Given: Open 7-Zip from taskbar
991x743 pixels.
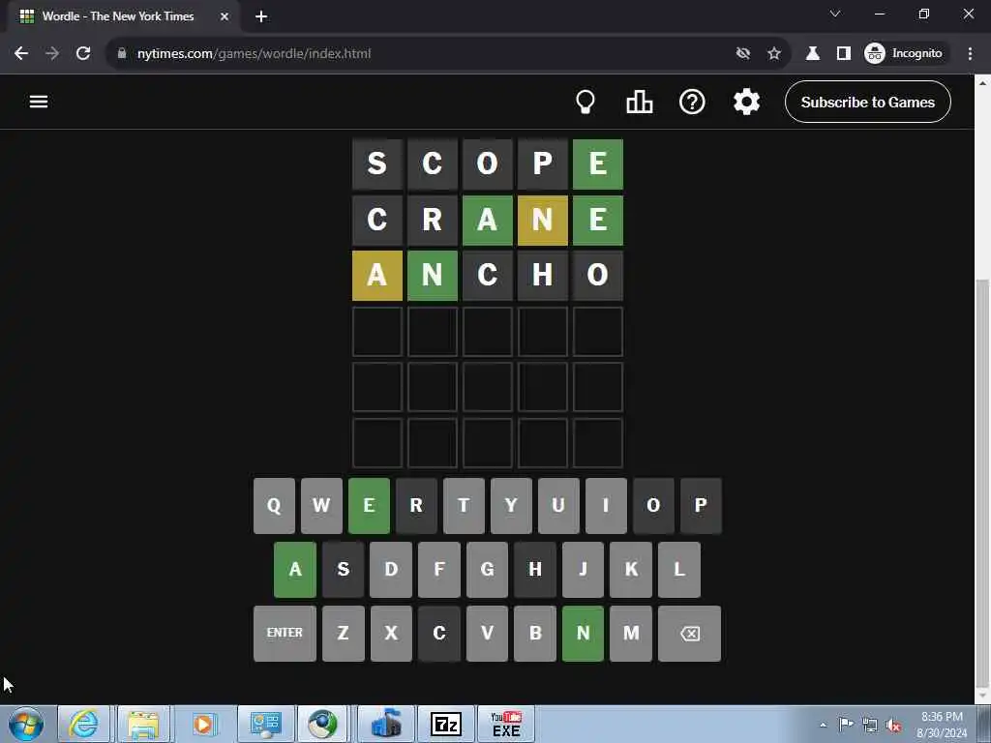Looking at the screenshot, I should [x=445, y=724].
